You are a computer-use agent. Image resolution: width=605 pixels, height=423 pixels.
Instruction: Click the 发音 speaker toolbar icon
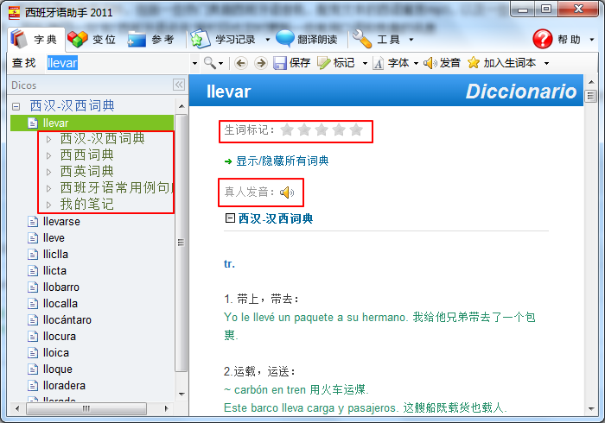(x=430, y=63)
